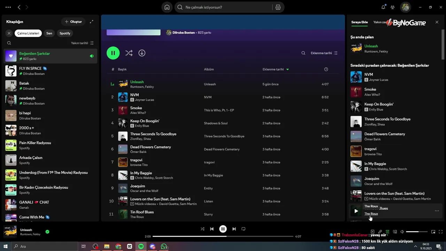Viewport: 446px width, 251px height.
Task: Toggle repeat in the player bar
Action: 244,229
